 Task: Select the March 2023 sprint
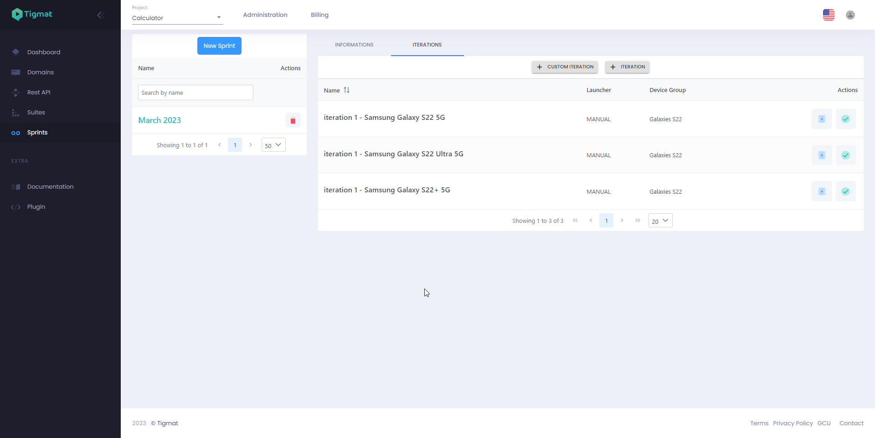[160, 120]
